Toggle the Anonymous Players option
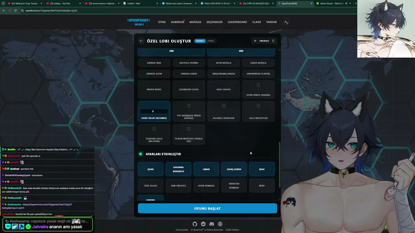 point(258,74)
